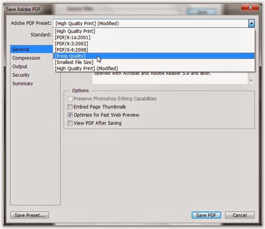The image size is (265, 229).
Task: Choose [High Quality Print] from preset list
Action: pos(154,31)
